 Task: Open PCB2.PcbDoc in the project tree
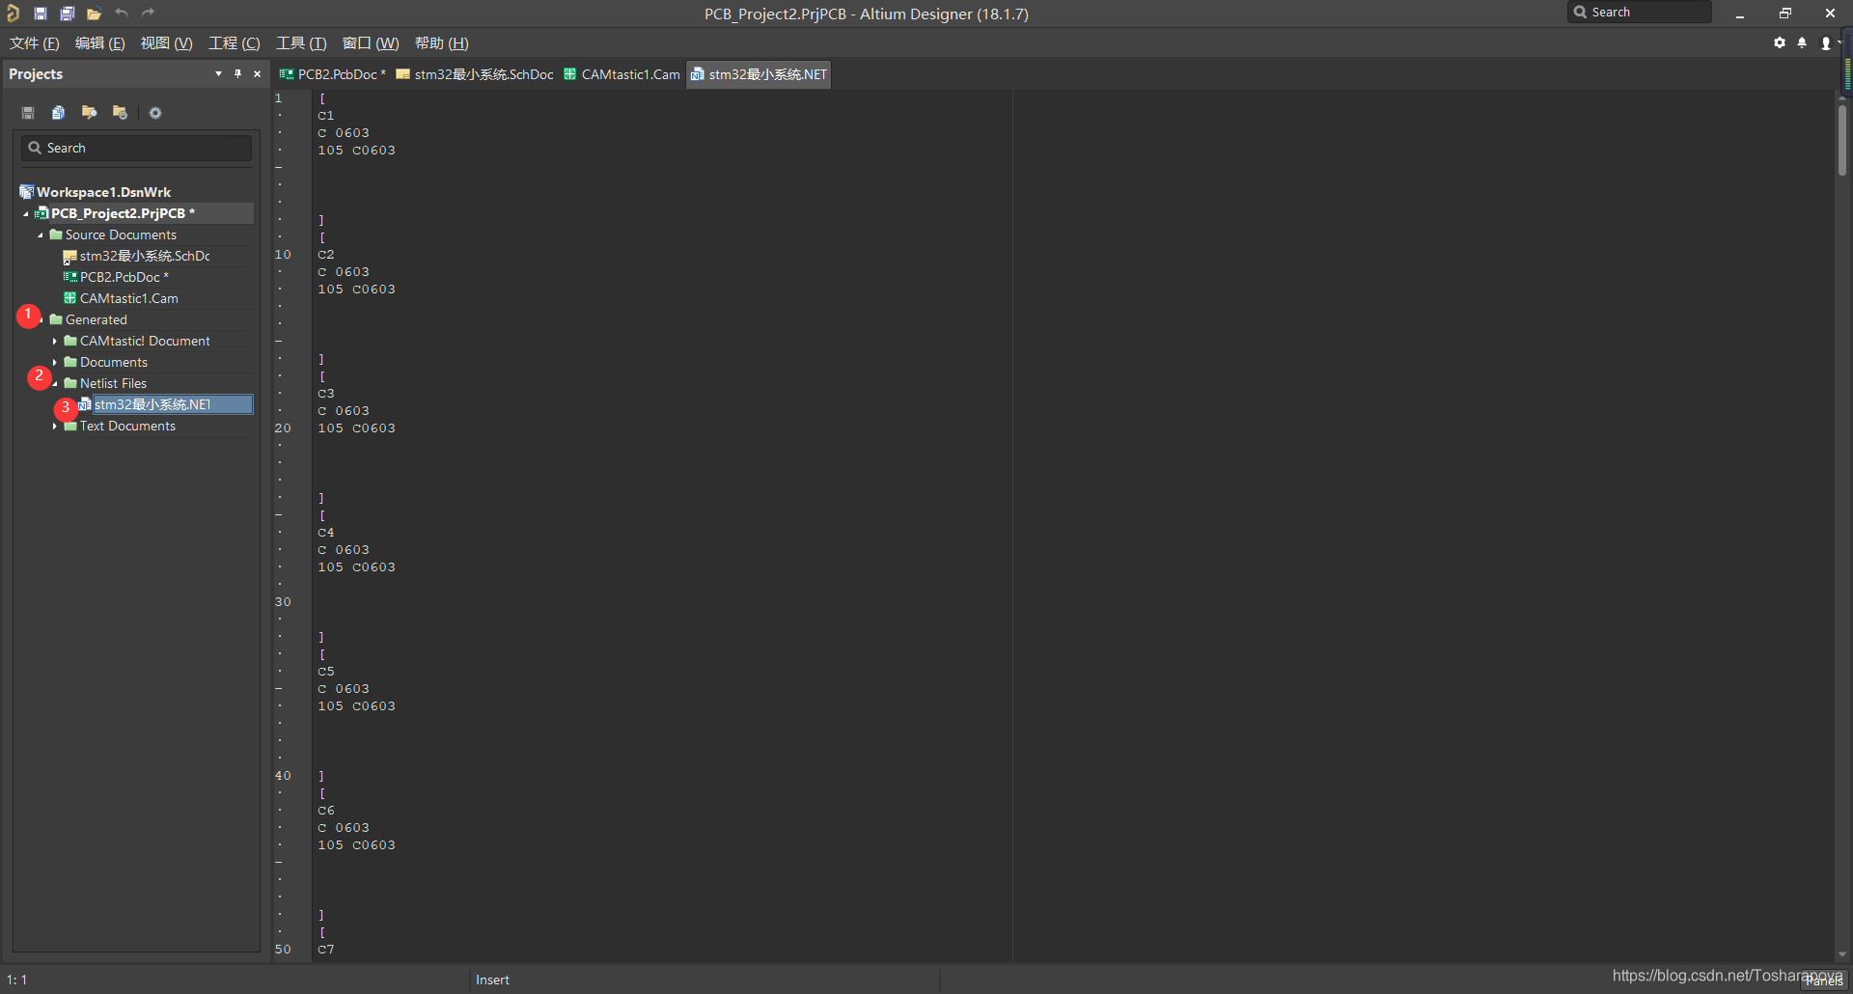124,277
